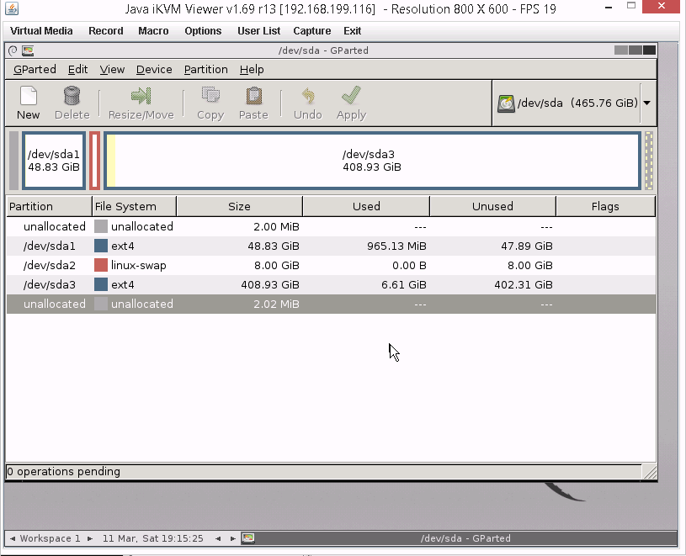This screenshot has width=686, height=556.
Task: Click the next-window arrow in the taskbar
Action: (x=233, y=538)
